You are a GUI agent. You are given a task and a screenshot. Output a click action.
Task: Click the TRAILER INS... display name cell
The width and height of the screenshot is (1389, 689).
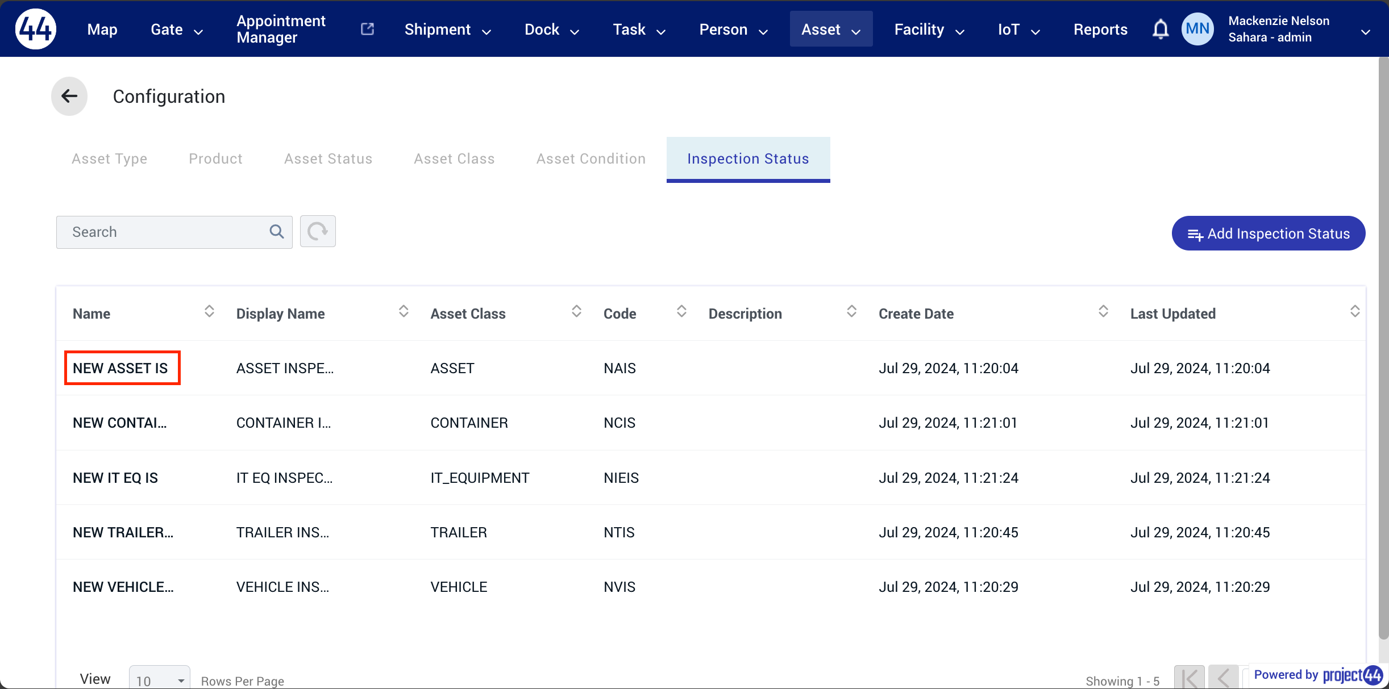coord(283,532)
